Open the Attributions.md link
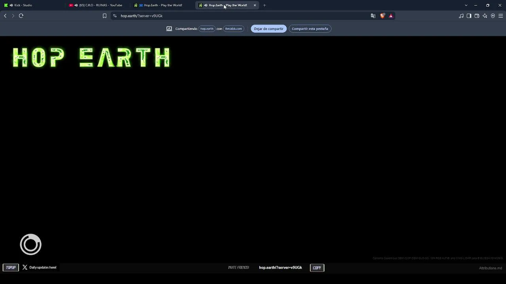Image resolution: width=506 pixels, height=284 pixels. coord(491,268)
